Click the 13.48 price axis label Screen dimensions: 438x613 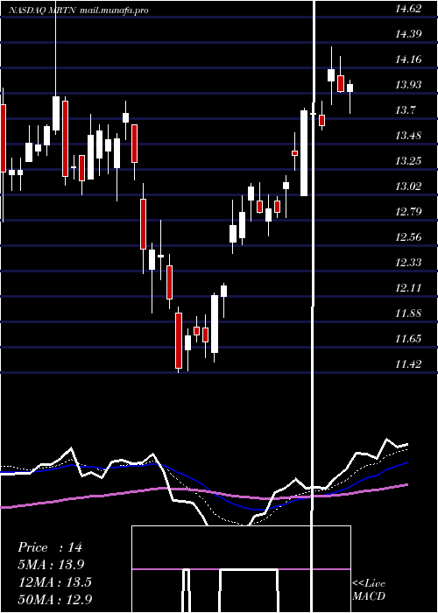pos(408,135)
